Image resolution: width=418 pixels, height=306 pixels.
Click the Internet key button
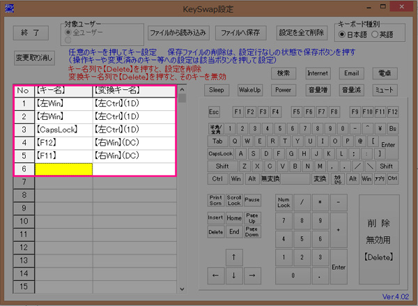[x=318, y=73]
